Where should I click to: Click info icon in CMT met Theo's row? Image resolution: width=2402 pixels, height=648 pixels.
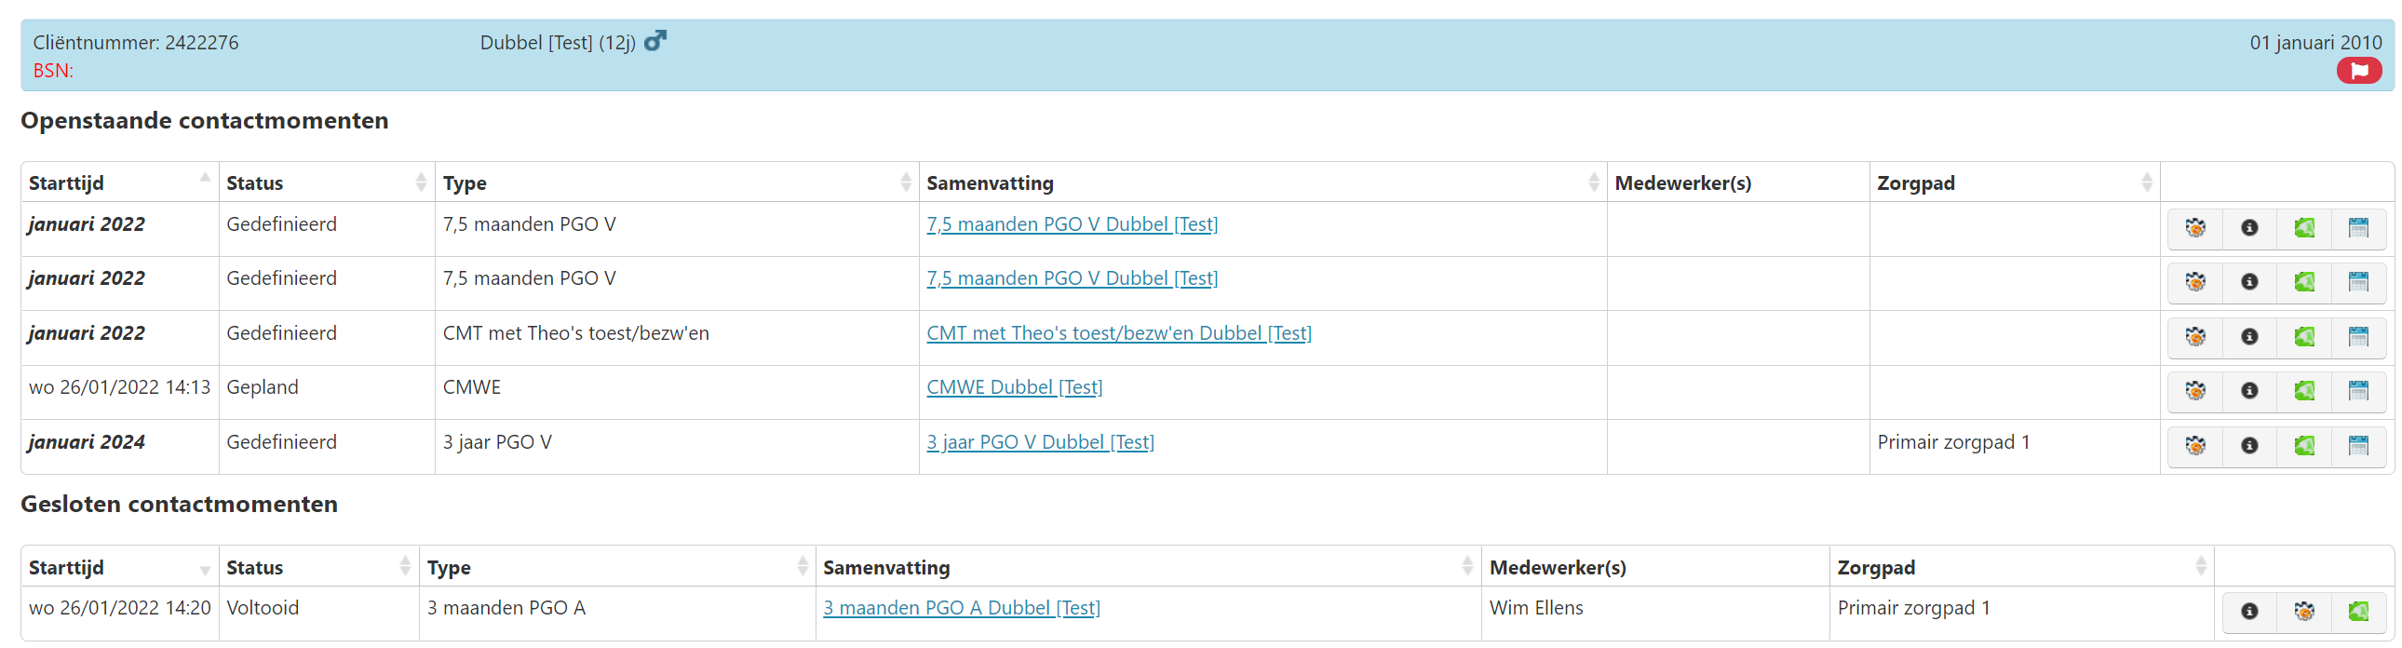2249,337
